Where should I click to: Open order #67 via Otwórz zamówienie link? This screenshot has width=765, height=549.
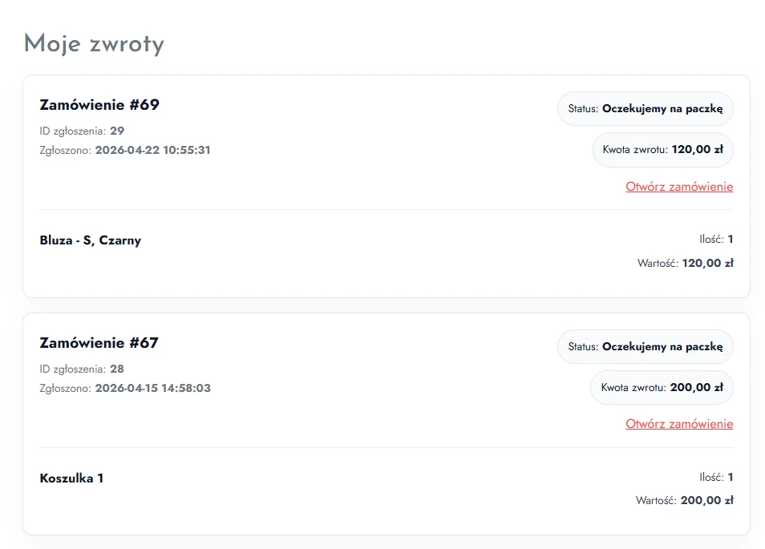[679, 424]
